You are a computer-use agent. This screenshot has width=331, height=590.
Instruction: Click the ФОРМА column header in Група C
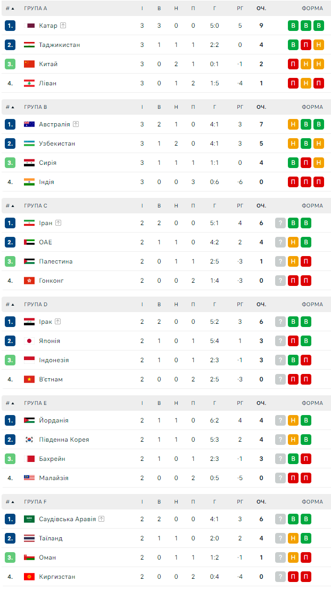click(312, 206)
